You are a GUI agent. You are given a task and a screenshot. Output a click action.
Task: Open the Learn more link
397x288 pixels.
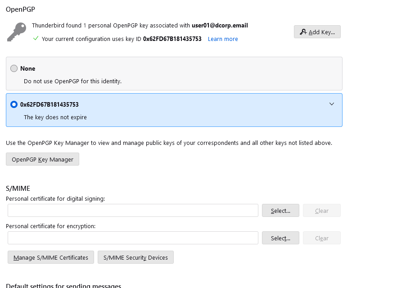tap(222, 39)
